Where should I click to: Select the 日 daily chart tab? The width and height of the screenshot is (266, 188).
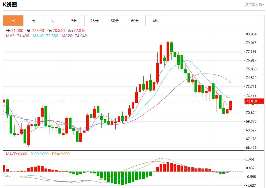(13, 21)
